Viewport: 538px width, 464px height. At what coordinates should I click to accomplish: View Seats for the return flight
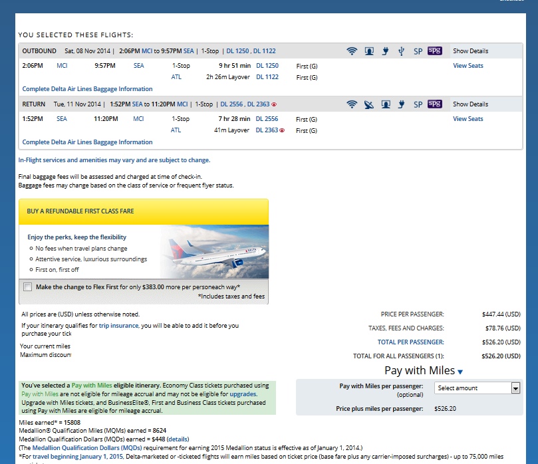(x=468, y=119)
